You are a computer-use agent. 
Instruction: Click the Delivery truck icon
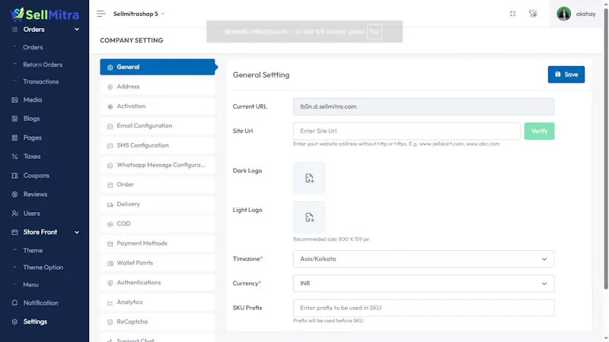coord(110,204)
